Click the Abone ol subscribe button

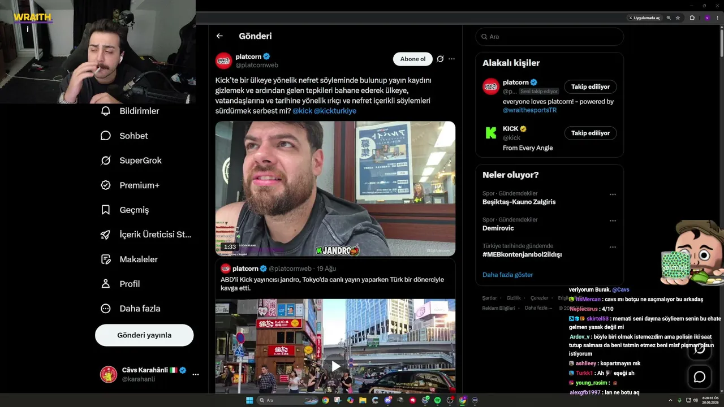pyautogui.click(x=413, y=59)
